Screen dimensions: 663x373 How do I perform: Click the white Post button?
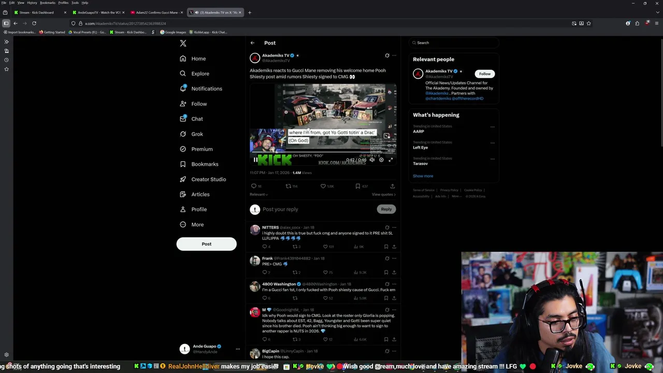[206, 244]
